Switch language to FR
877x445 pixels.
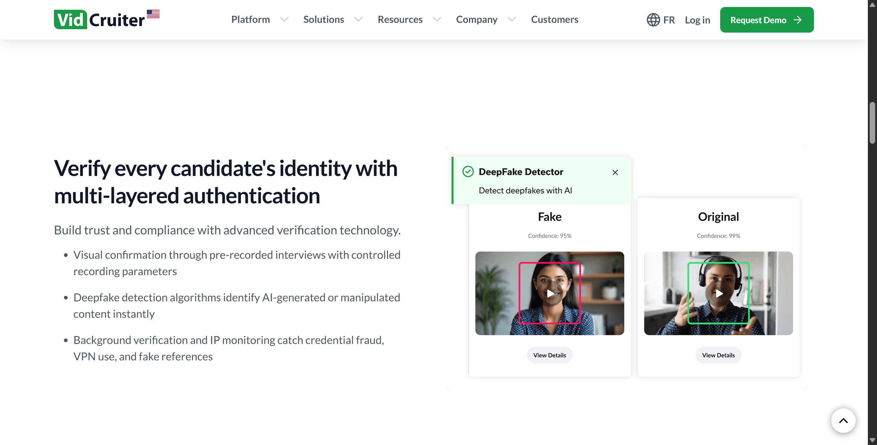pyautogui.click(x=669, y=20)
